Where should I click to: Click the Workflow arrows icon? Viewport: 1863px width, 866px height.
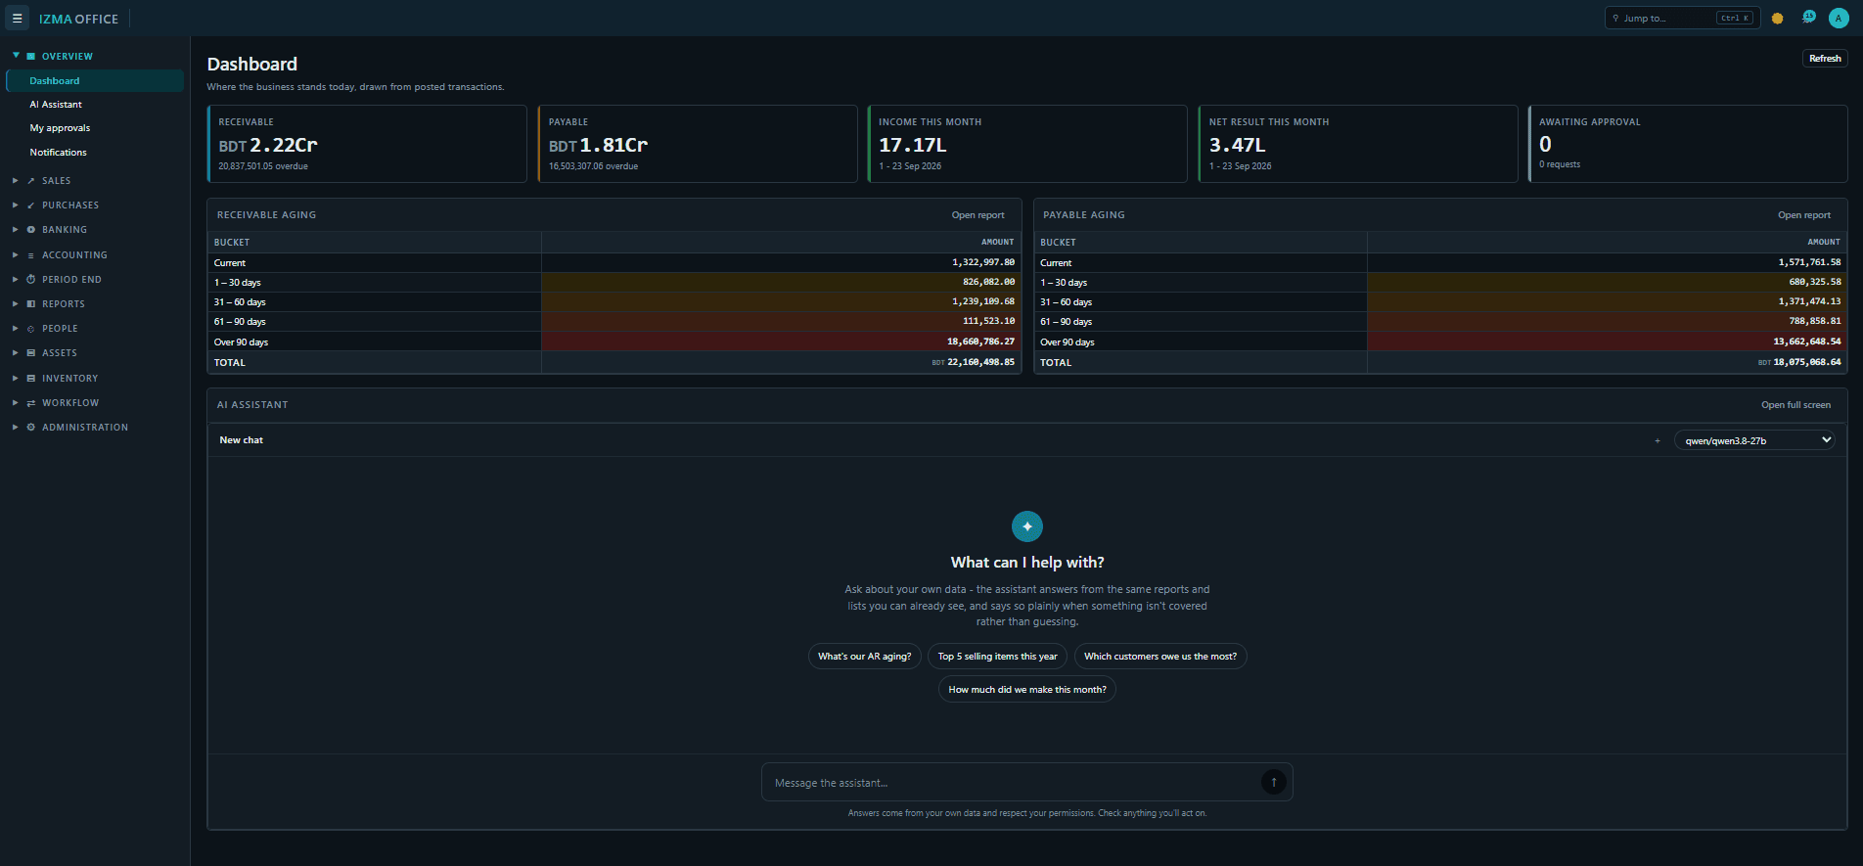(x=31, y=403)
